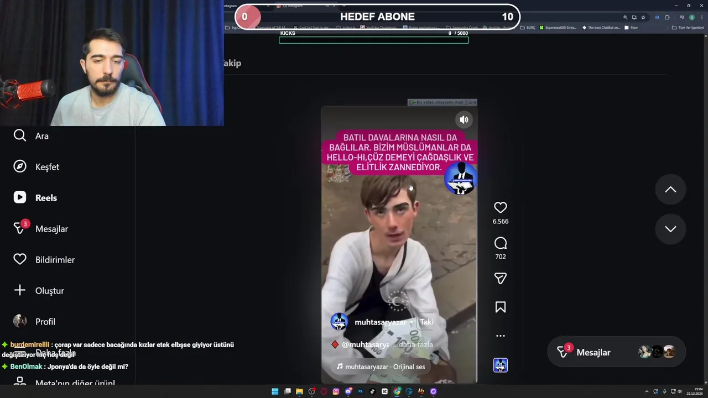Open Windows Start menu

pos(275,391)
